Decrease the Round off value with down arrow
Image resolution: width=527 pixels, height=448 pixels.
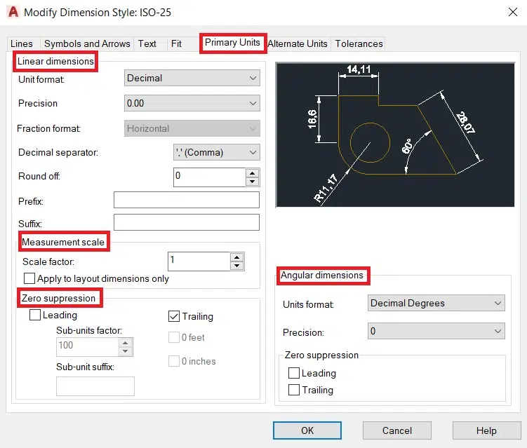click(x=253, y=182)
